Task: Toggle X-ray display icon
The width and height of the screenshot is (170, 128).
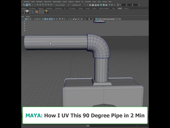Action: pos(74,19)
